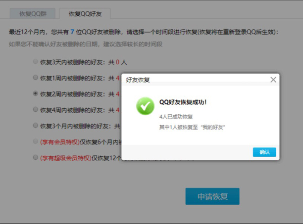303x224 pixels.
Task: Select the 恢复1周内被删除的好友 radio button
Action: [x=35, y=77]
